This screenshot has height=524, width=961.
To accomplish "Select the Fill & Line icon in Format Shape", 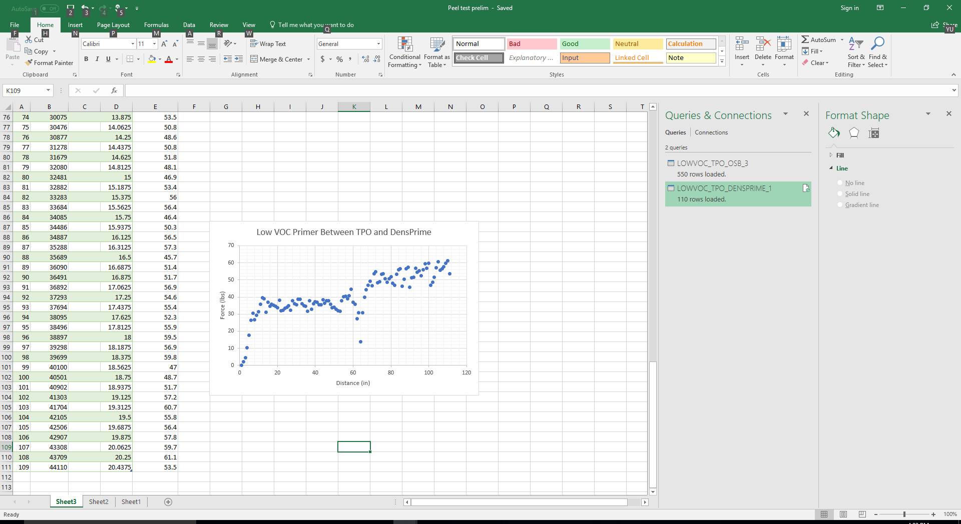I will (834, 133).
